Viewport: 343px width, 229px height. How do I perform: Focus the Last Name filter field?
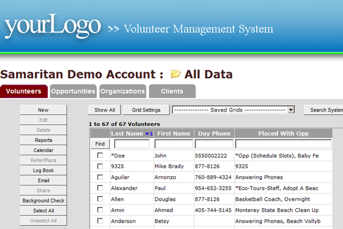132,144
